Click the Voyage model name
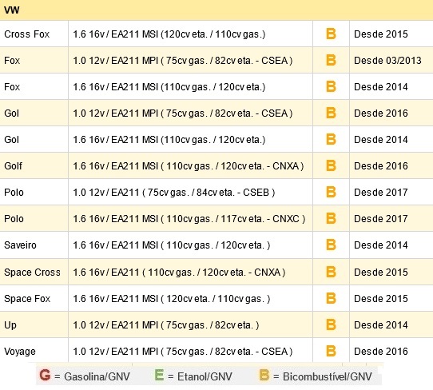Image resolution: width=433 pixels, height=390 pixels. (x=20, y=352)
